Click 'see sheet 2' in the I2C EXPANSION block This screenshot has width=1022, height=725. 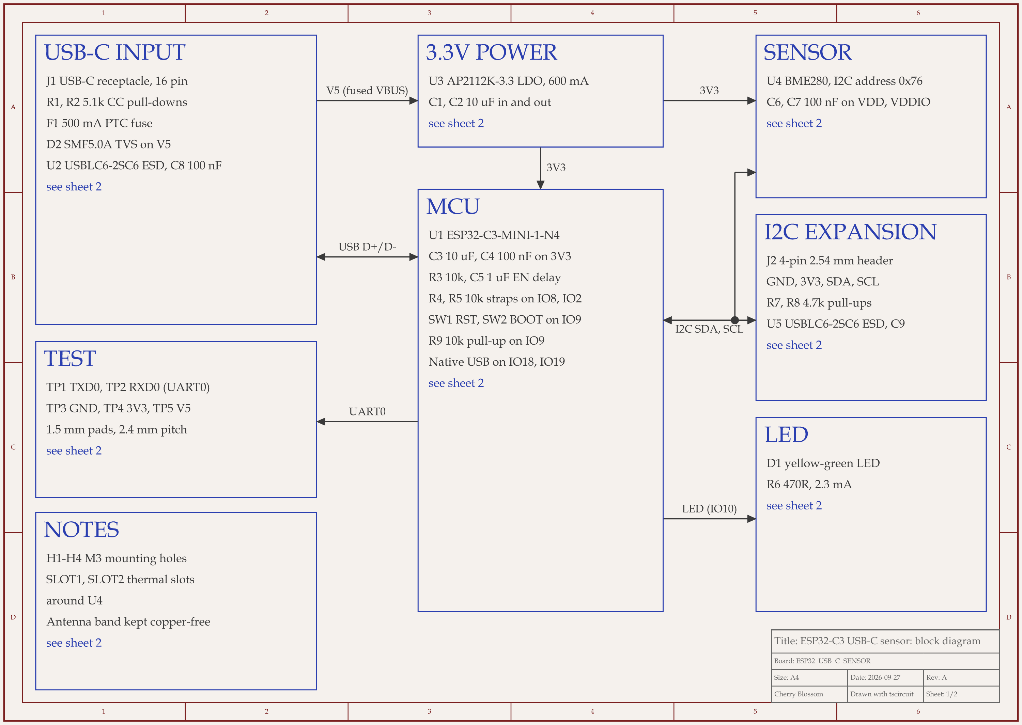[794, 345]
